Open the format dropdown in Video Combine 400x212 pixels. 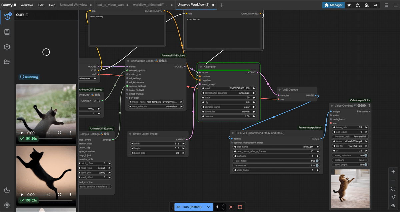350,141
